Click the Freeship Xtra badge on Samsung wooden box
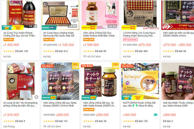The image size is (194, 129). pos(49,28)
